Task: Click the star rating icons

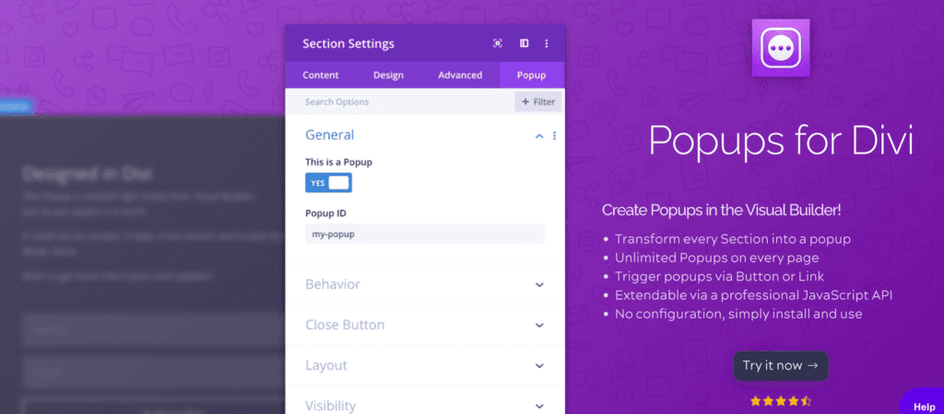Action: pos(780,400)
